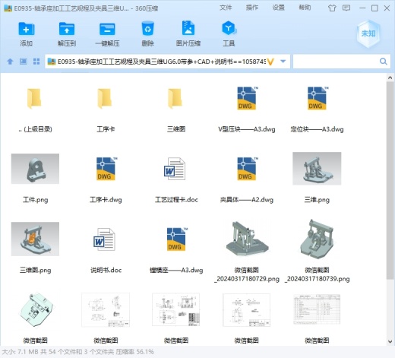Click the 一键解压 (One-click extract) icon
The width and height of the screenshot is (395, 358).
[x=107, y=29]
